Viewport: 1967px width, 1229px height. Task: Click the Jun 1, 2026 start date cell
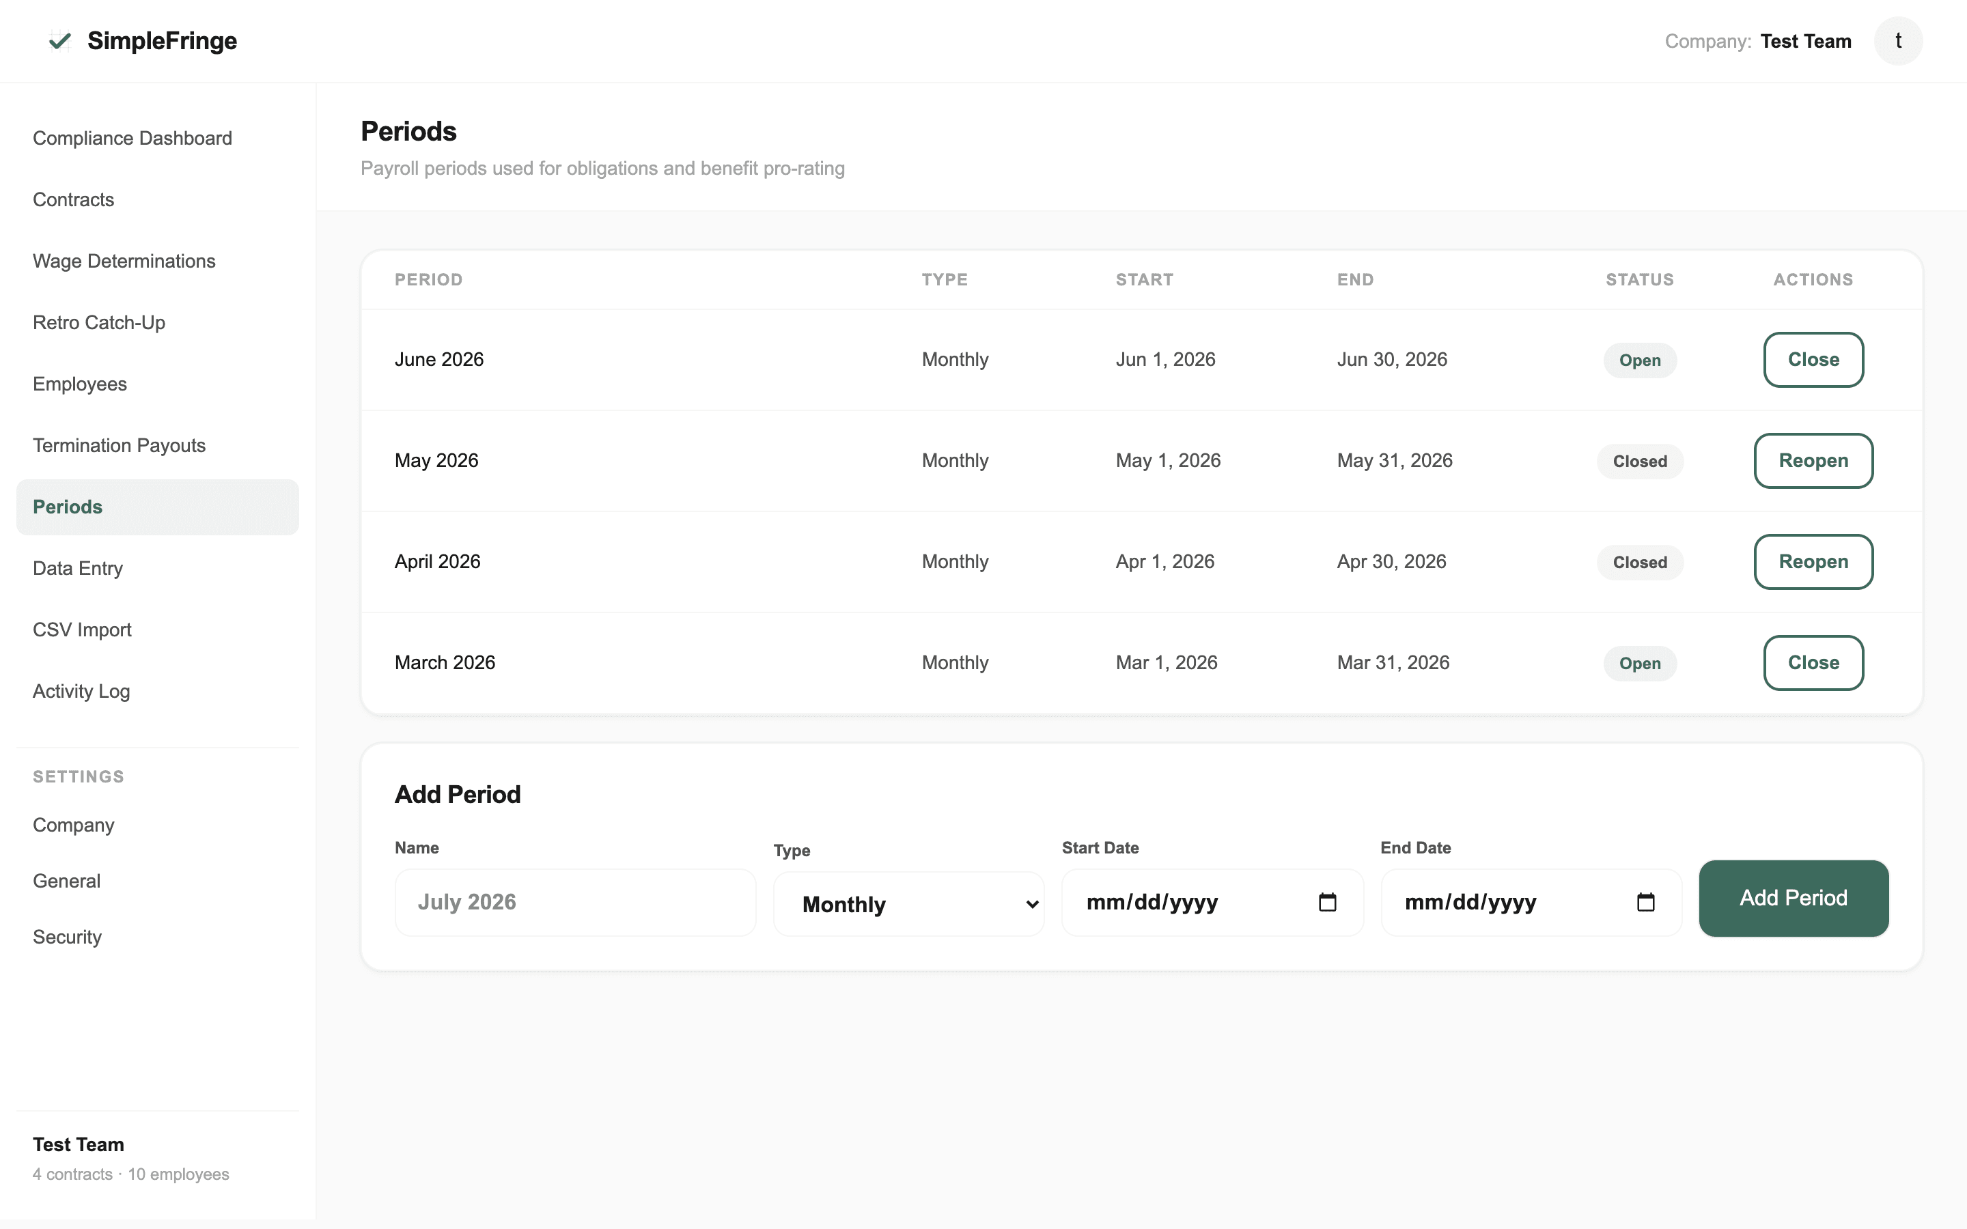click(x=1166, y=359)
